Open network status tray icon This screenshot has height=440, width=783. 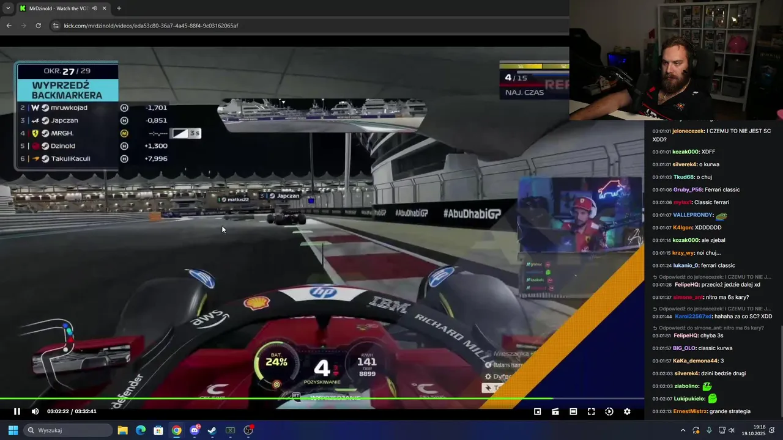pyautogui.click(x=722, y=430)
